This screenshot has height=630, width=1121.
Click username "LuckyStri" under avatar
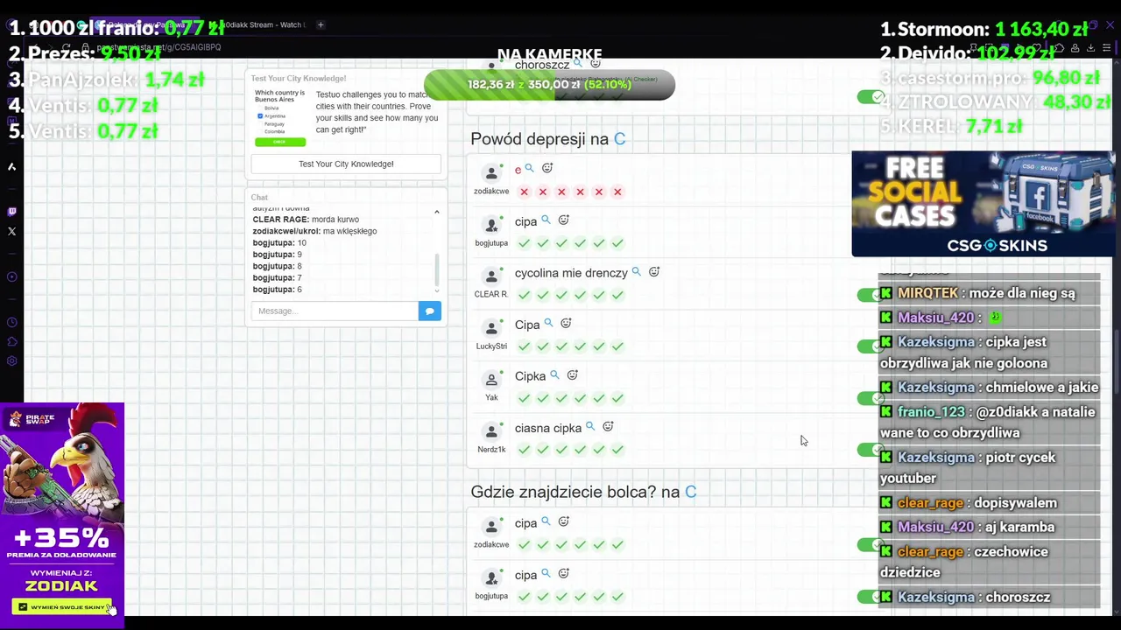(491, 346)
